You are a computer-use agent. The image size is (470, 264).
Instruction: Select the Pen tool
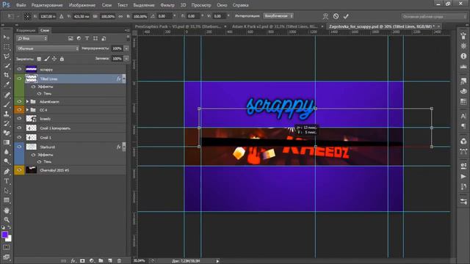click(x=7, y=171)
